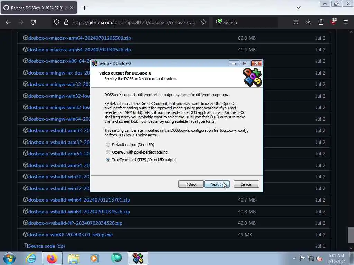Image resolution: width=354 pixels, height=265 pixels.
Task: Download dosbox-x-macosx-arm64-20240701205503.zip
Action: pyautogui.click(x=80, y=38)
